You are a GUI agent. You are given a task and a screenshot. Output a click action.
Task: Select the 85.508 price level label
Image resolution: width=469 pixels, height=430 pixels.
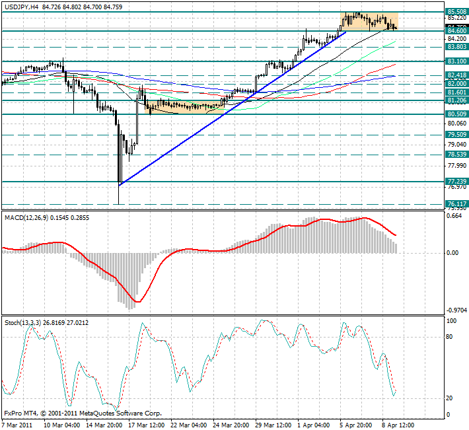(x=456, y=12)
